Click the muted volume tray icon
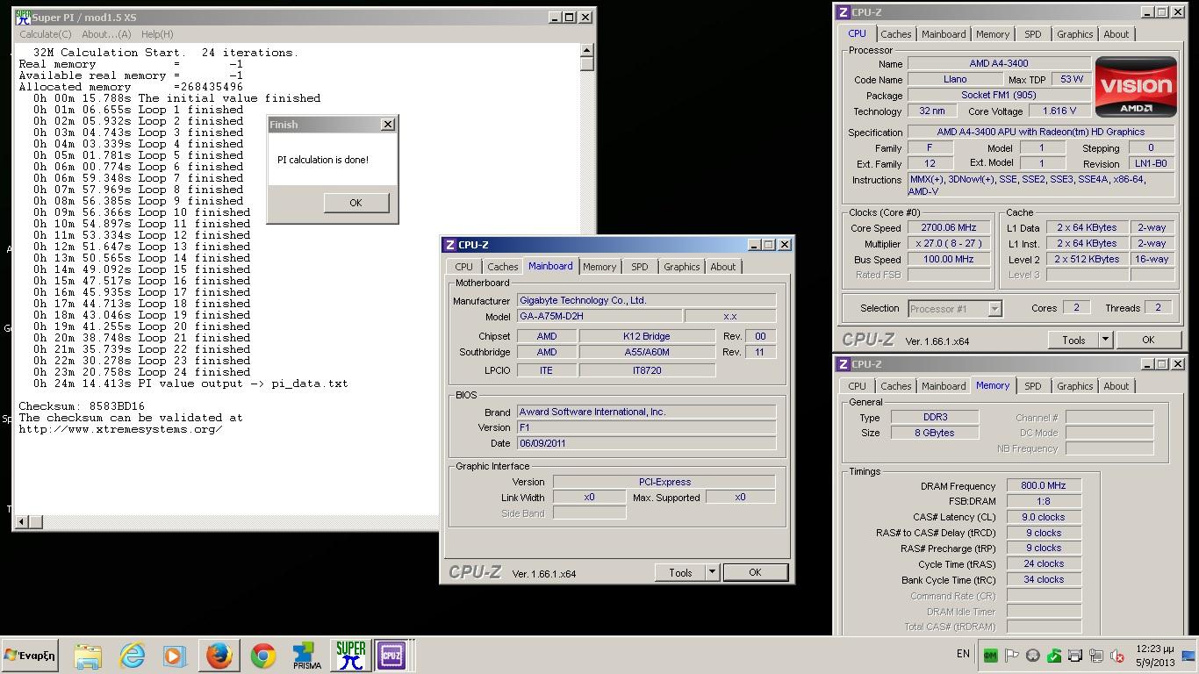The height and width of the screenshot is (674, 1199). tap(1117, 656)
